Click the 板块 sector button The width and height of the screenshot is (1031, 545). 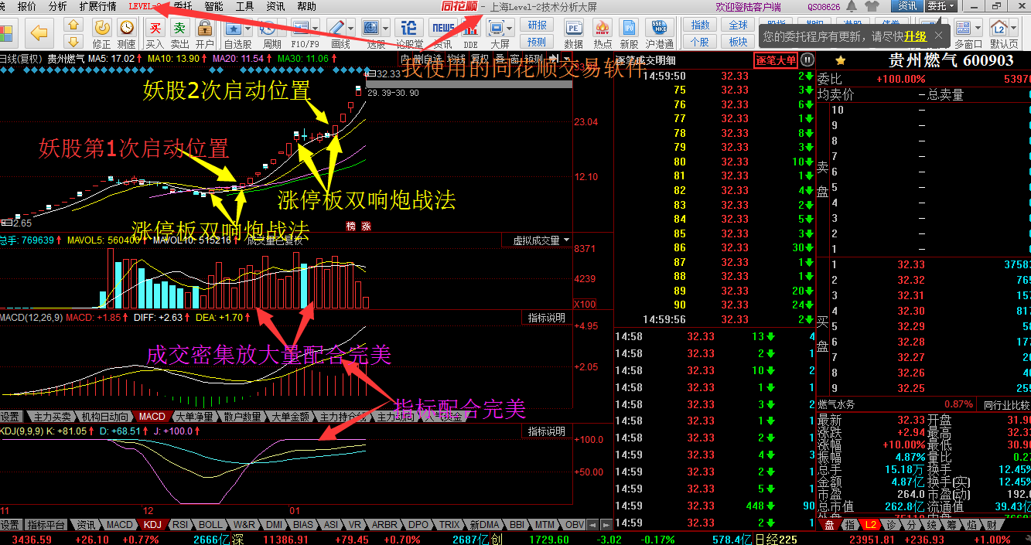(739, 42)
